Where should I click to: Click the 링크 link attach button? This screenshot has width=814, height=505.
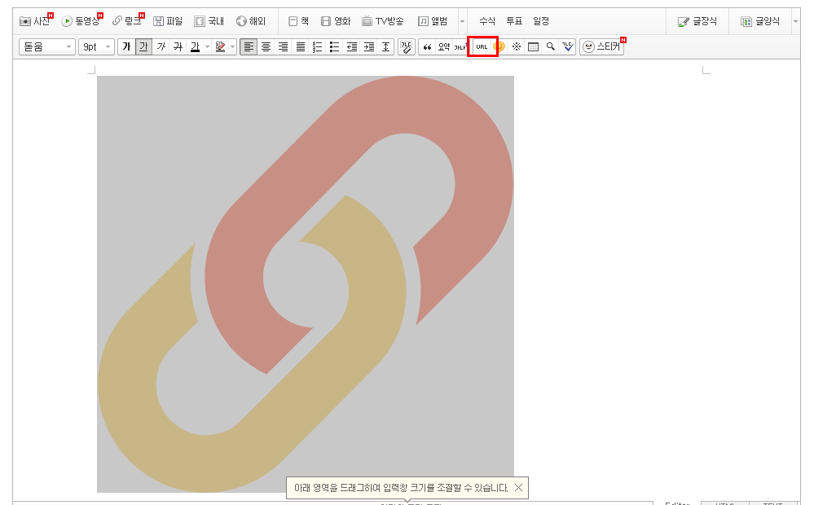(128, 21)
